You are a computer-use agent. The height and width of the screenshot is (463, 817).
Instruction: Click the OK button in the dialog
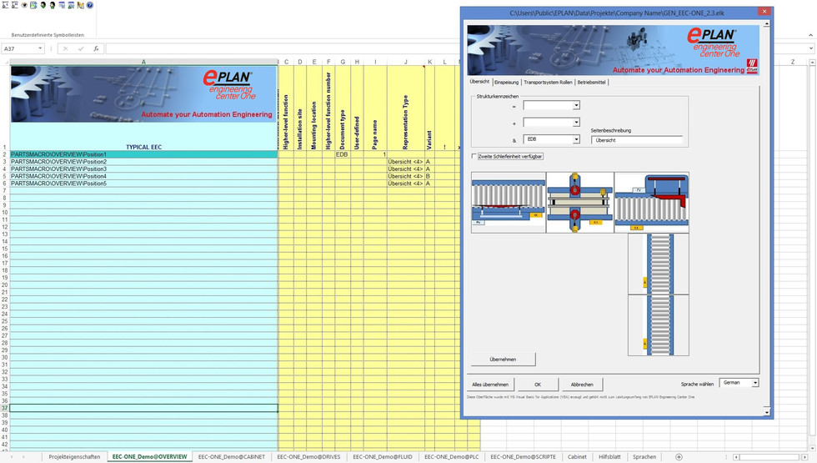tap(538, 385)
